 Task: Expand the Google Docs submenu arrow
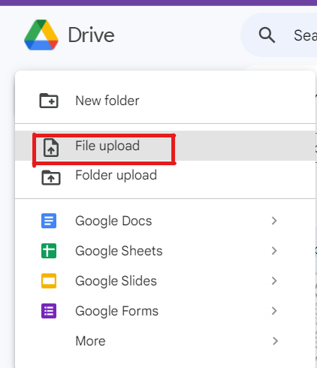coord(274,221)
